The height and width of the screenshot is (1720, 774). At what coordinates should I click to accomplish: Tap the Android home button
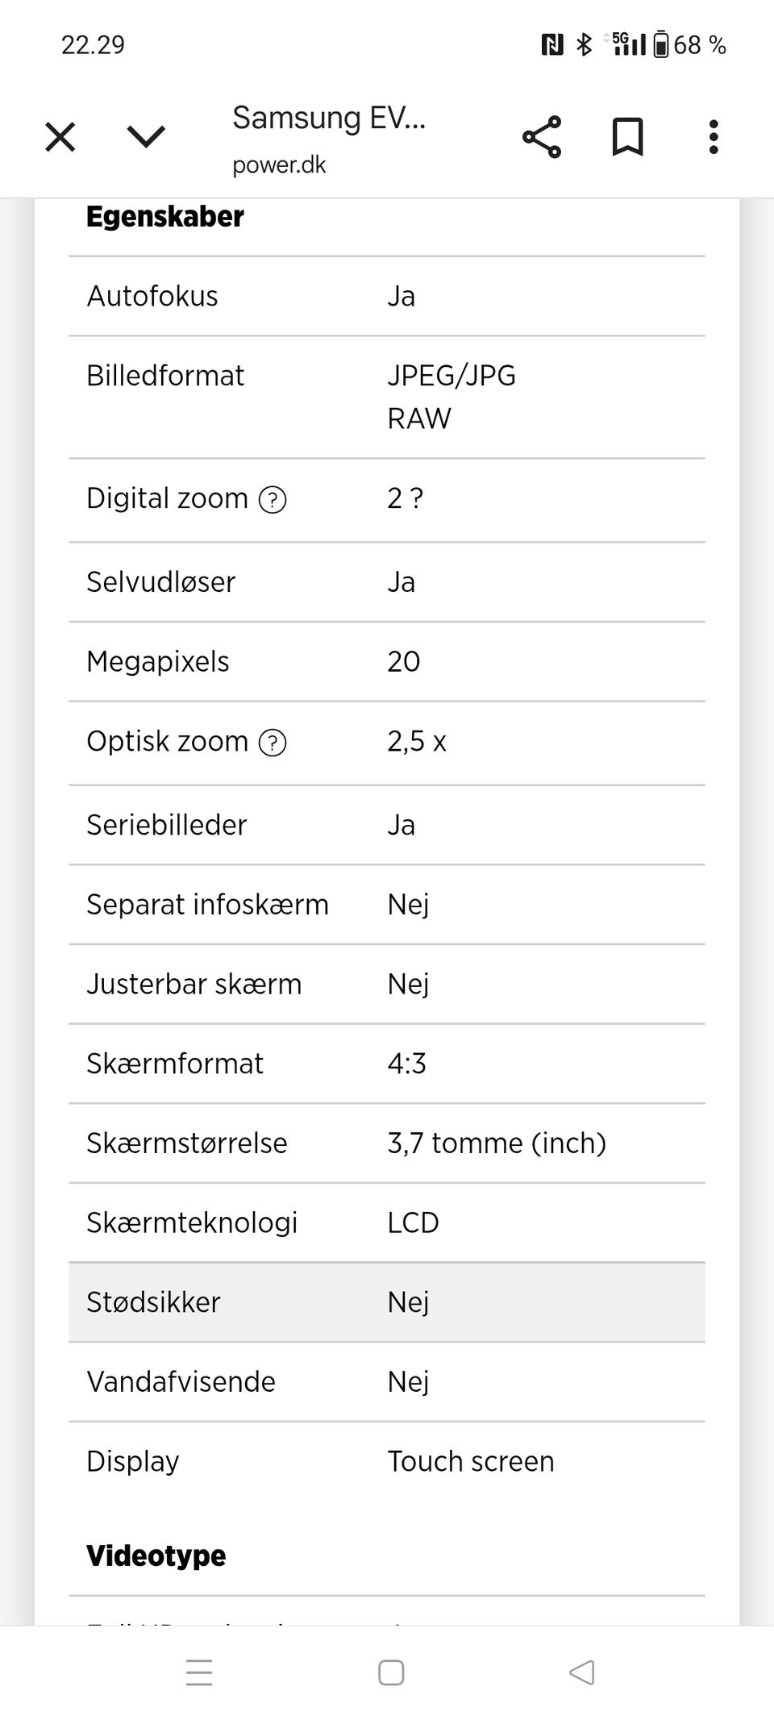pyautogui.click(x=391, y=1672)
